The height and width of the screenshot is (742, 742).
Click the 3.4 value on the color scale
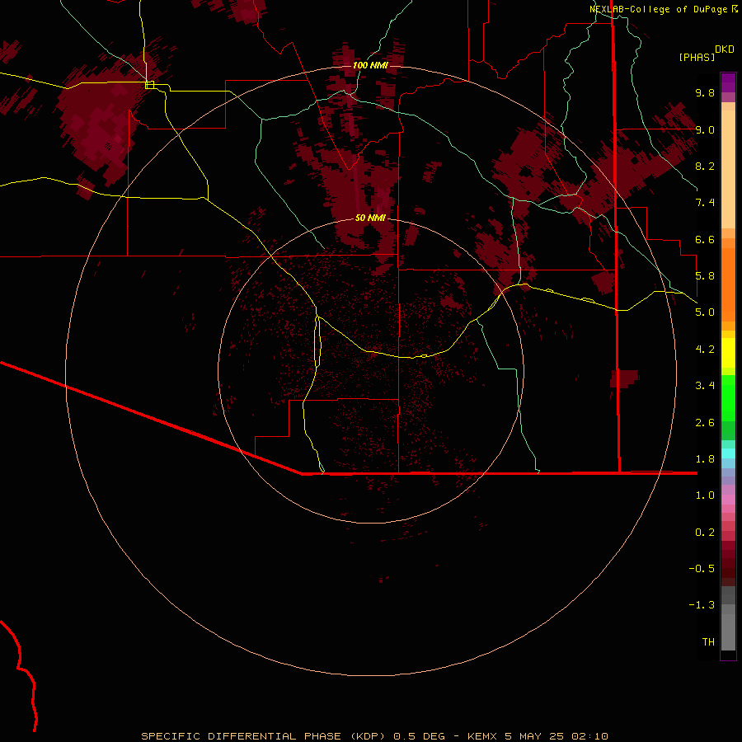click(x=705, y=386)
